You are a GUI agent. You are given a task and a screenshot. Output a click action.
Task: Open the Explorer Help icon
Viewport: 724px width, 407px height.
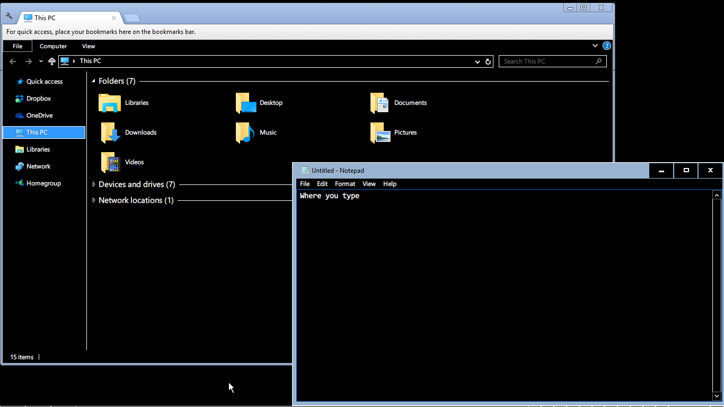(x=607, y=46)
